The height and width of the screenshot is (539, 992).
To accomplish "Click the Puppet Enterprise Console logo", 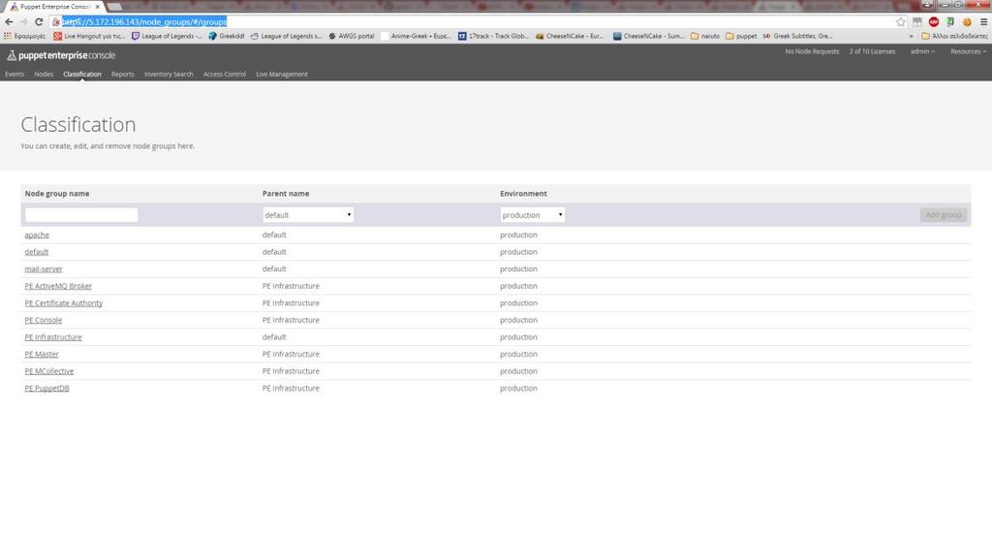I will tap(61, 55).
